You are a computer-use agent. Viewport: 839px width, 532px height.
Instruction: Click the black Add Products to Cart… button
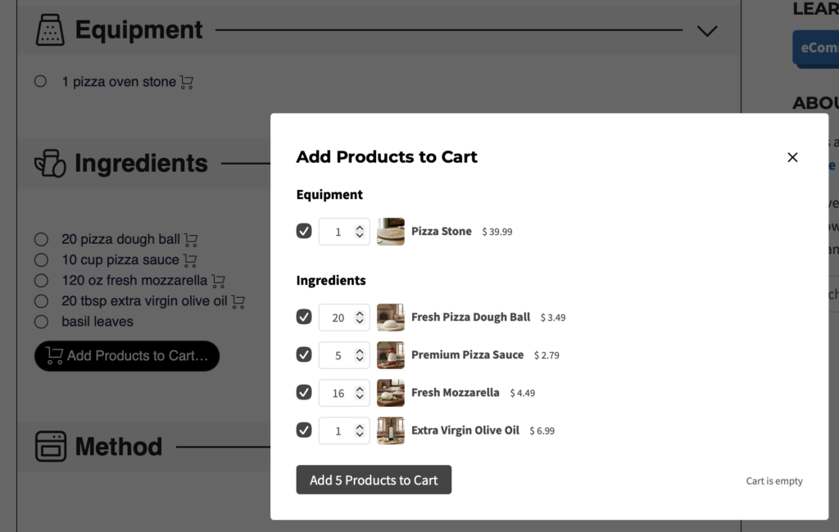point(127,356)
